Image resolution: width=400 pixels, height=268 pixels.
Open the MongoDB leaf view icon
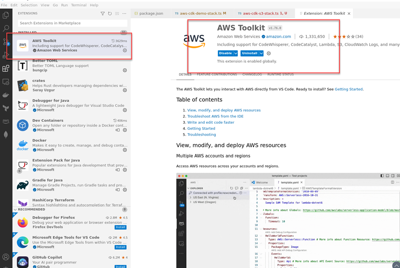point(6,134)
